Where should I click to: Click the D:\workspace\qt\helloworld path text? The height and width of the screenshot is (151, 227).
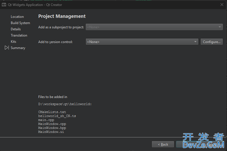coord(65,104)
